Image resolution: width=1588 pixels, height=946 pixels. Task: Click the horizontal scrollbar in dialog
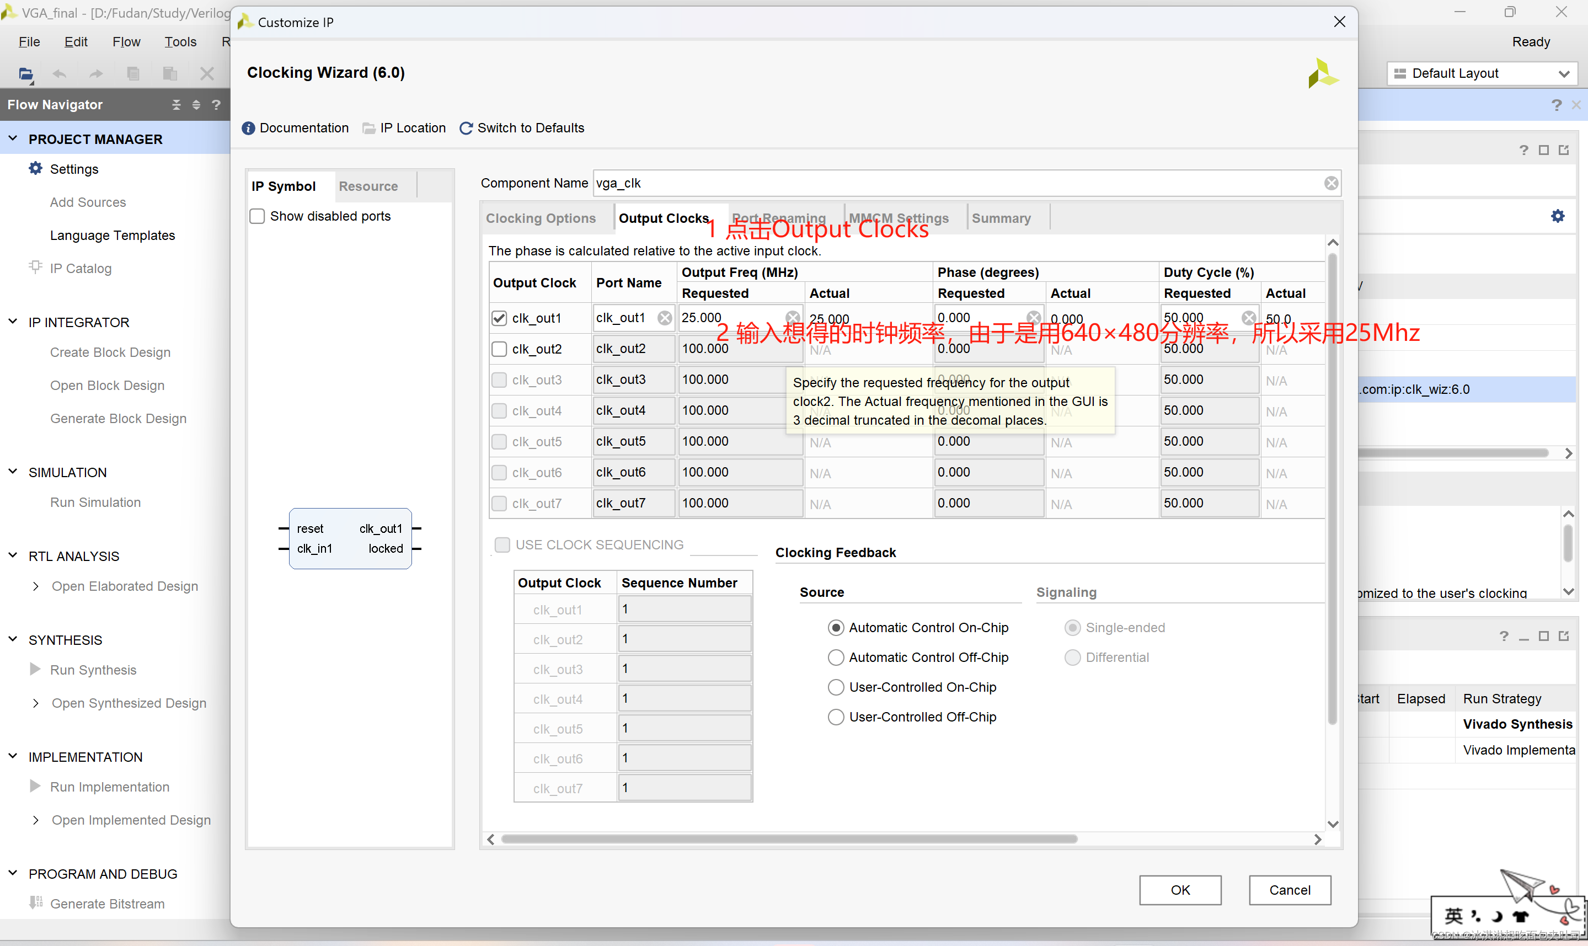pyautogui.click(x=789, y=839)
